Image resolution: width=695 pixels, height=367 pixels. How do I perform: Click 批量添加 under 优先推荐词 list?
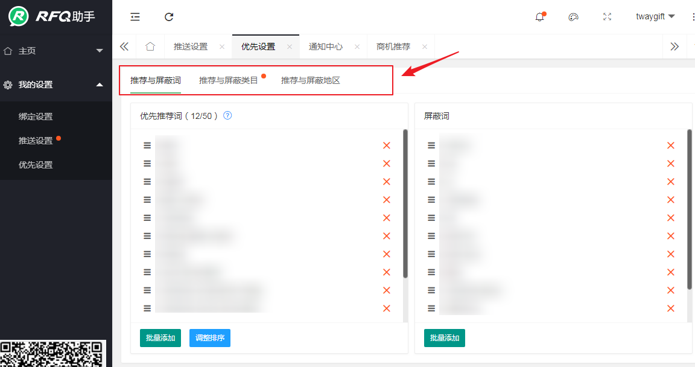[160, 338]
